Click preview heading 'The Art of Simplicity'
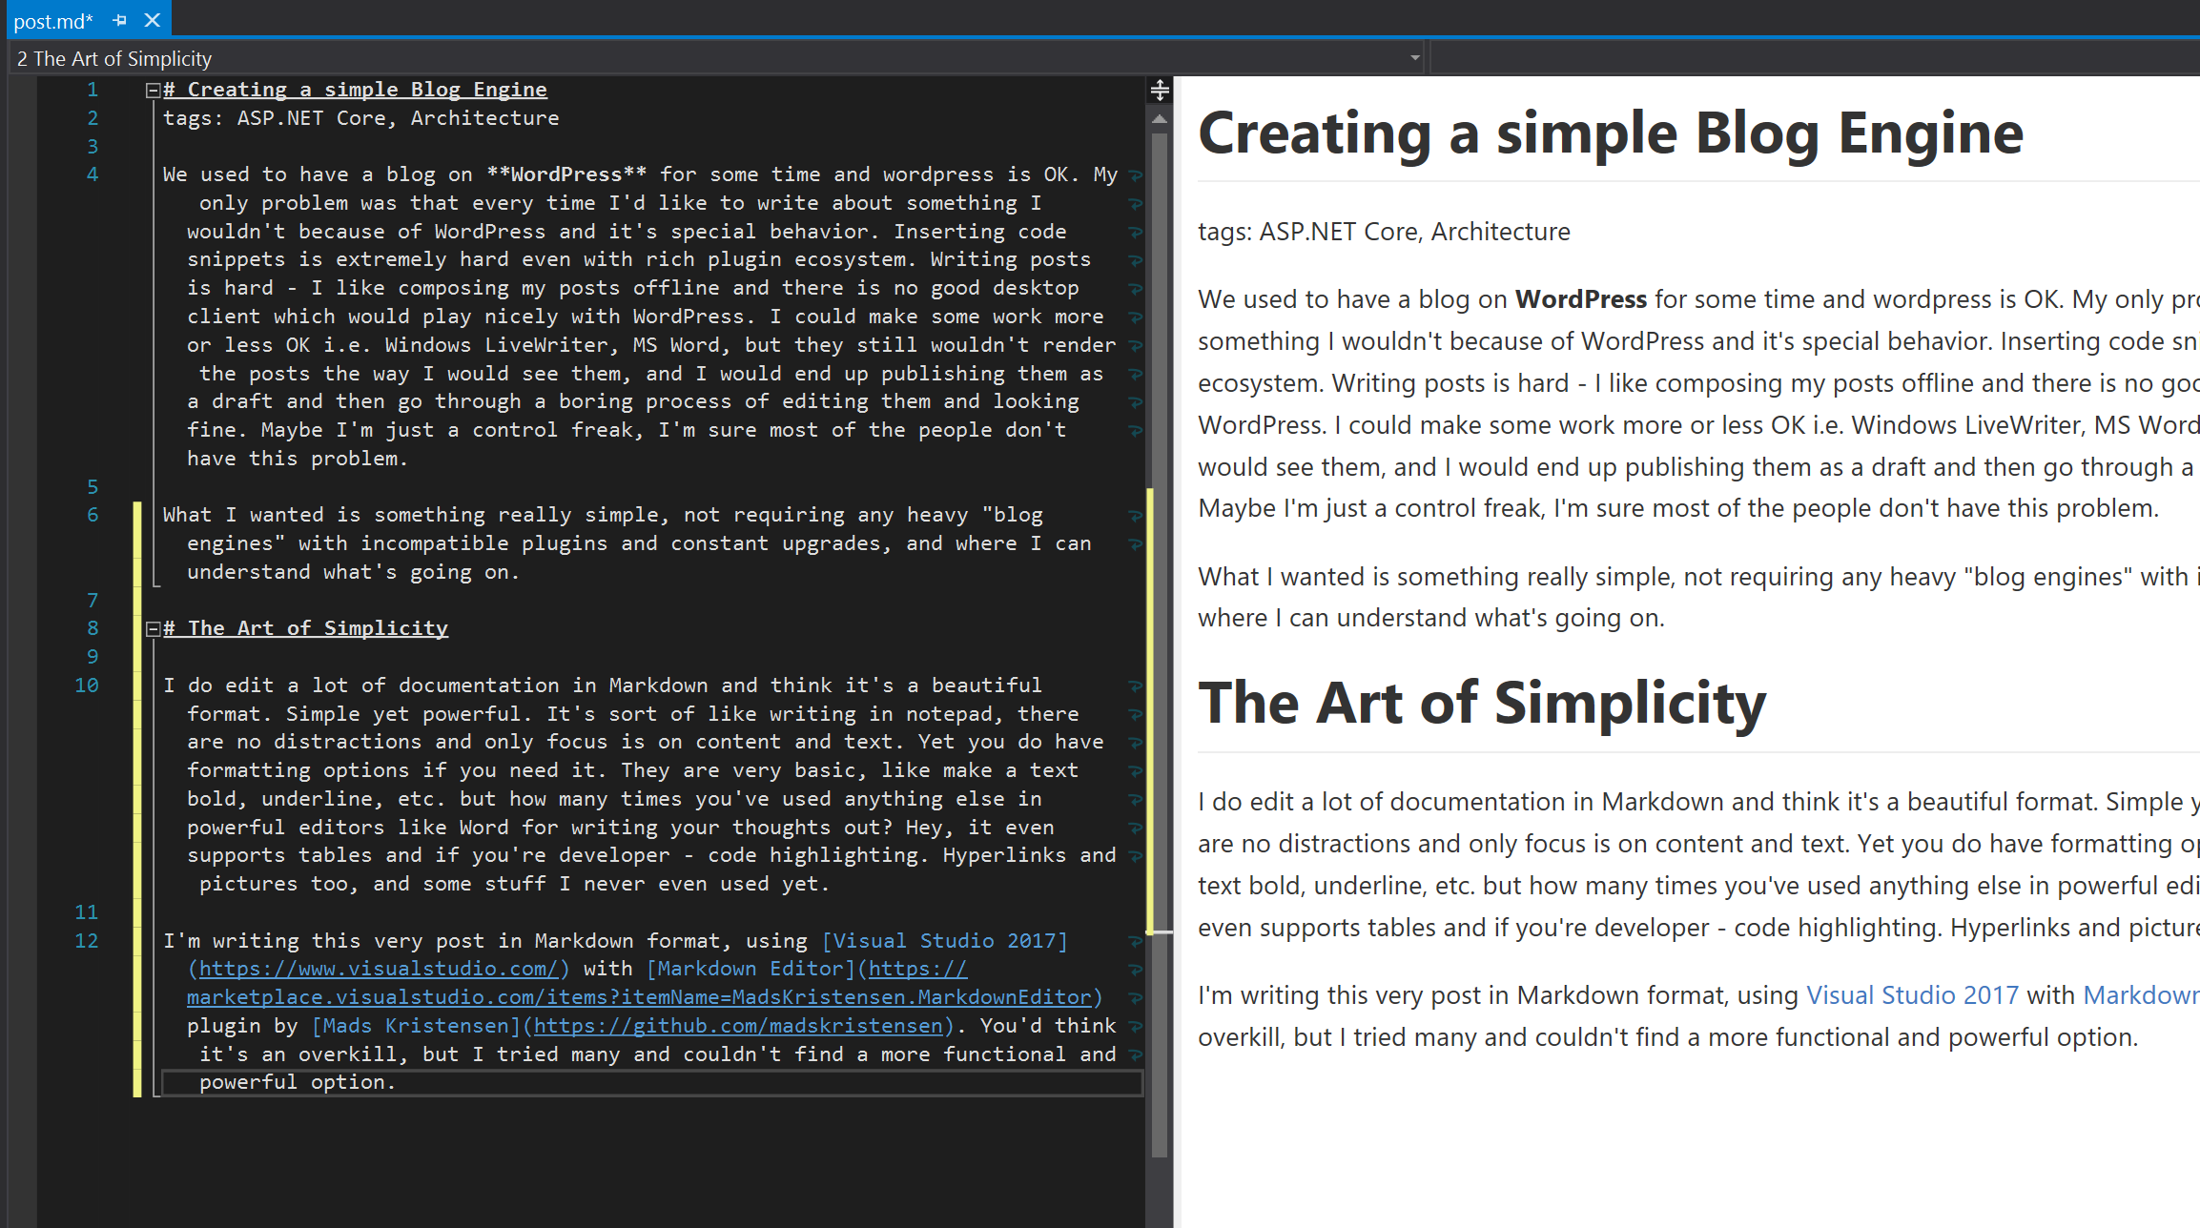Screen dimensions: 2200x1228 pyautogui.click(x=1482, y=703)
